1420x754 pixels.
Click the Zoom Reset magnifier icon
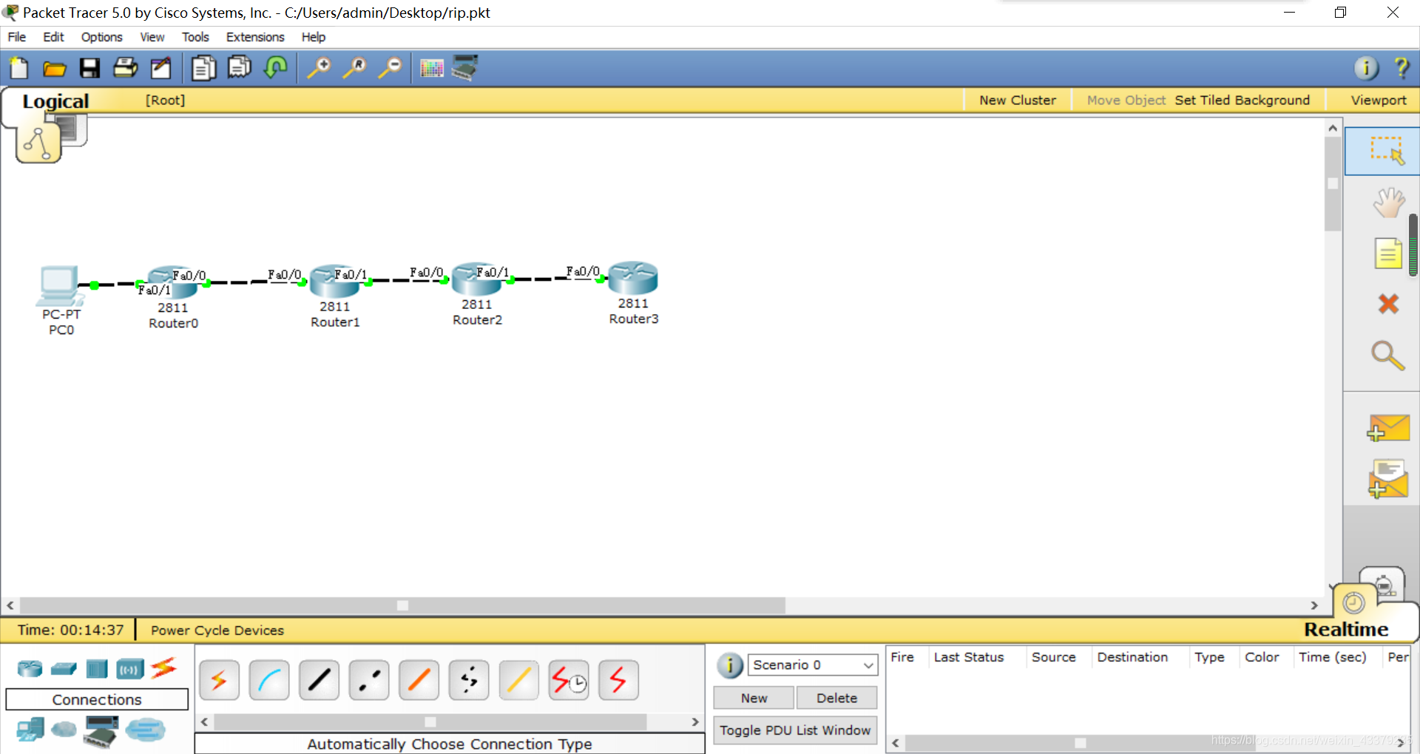pyautogui.click(x=355, y=68)
